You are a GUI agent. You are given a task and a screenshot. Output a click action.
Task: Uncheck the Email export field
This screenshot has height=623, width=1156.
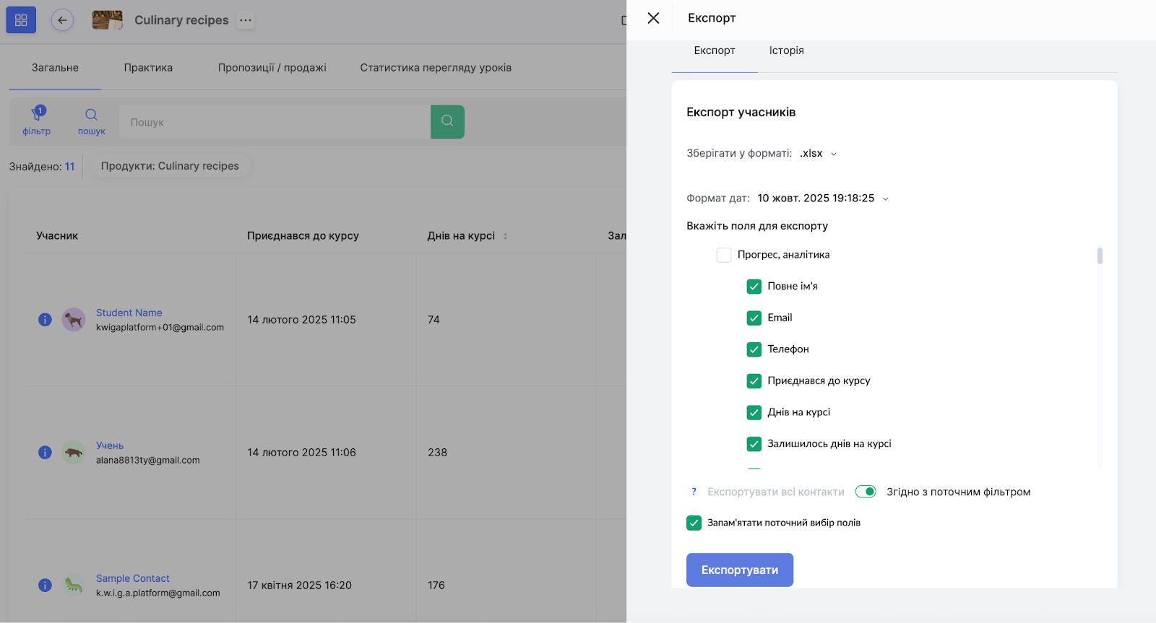(x=754, y=318)
